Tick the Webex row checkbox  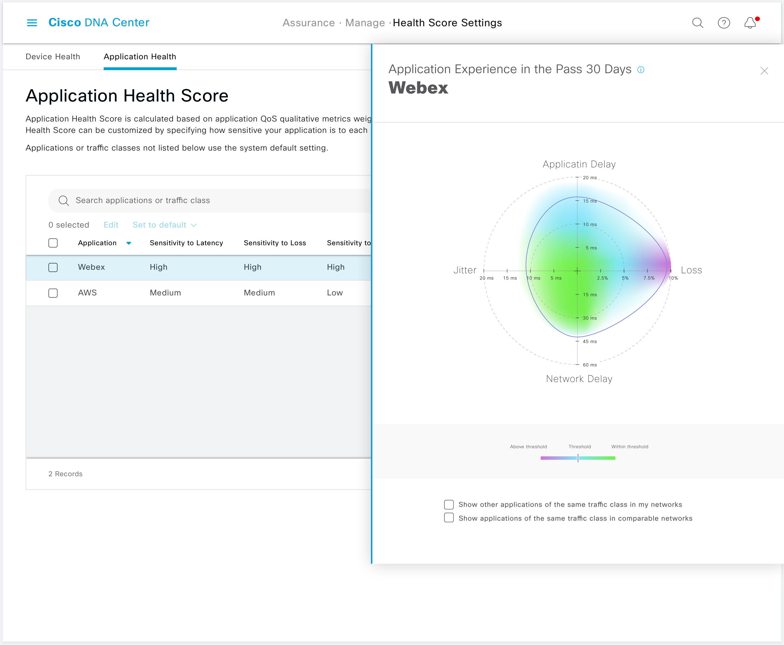pyautogui.click(x=53, y=267)
